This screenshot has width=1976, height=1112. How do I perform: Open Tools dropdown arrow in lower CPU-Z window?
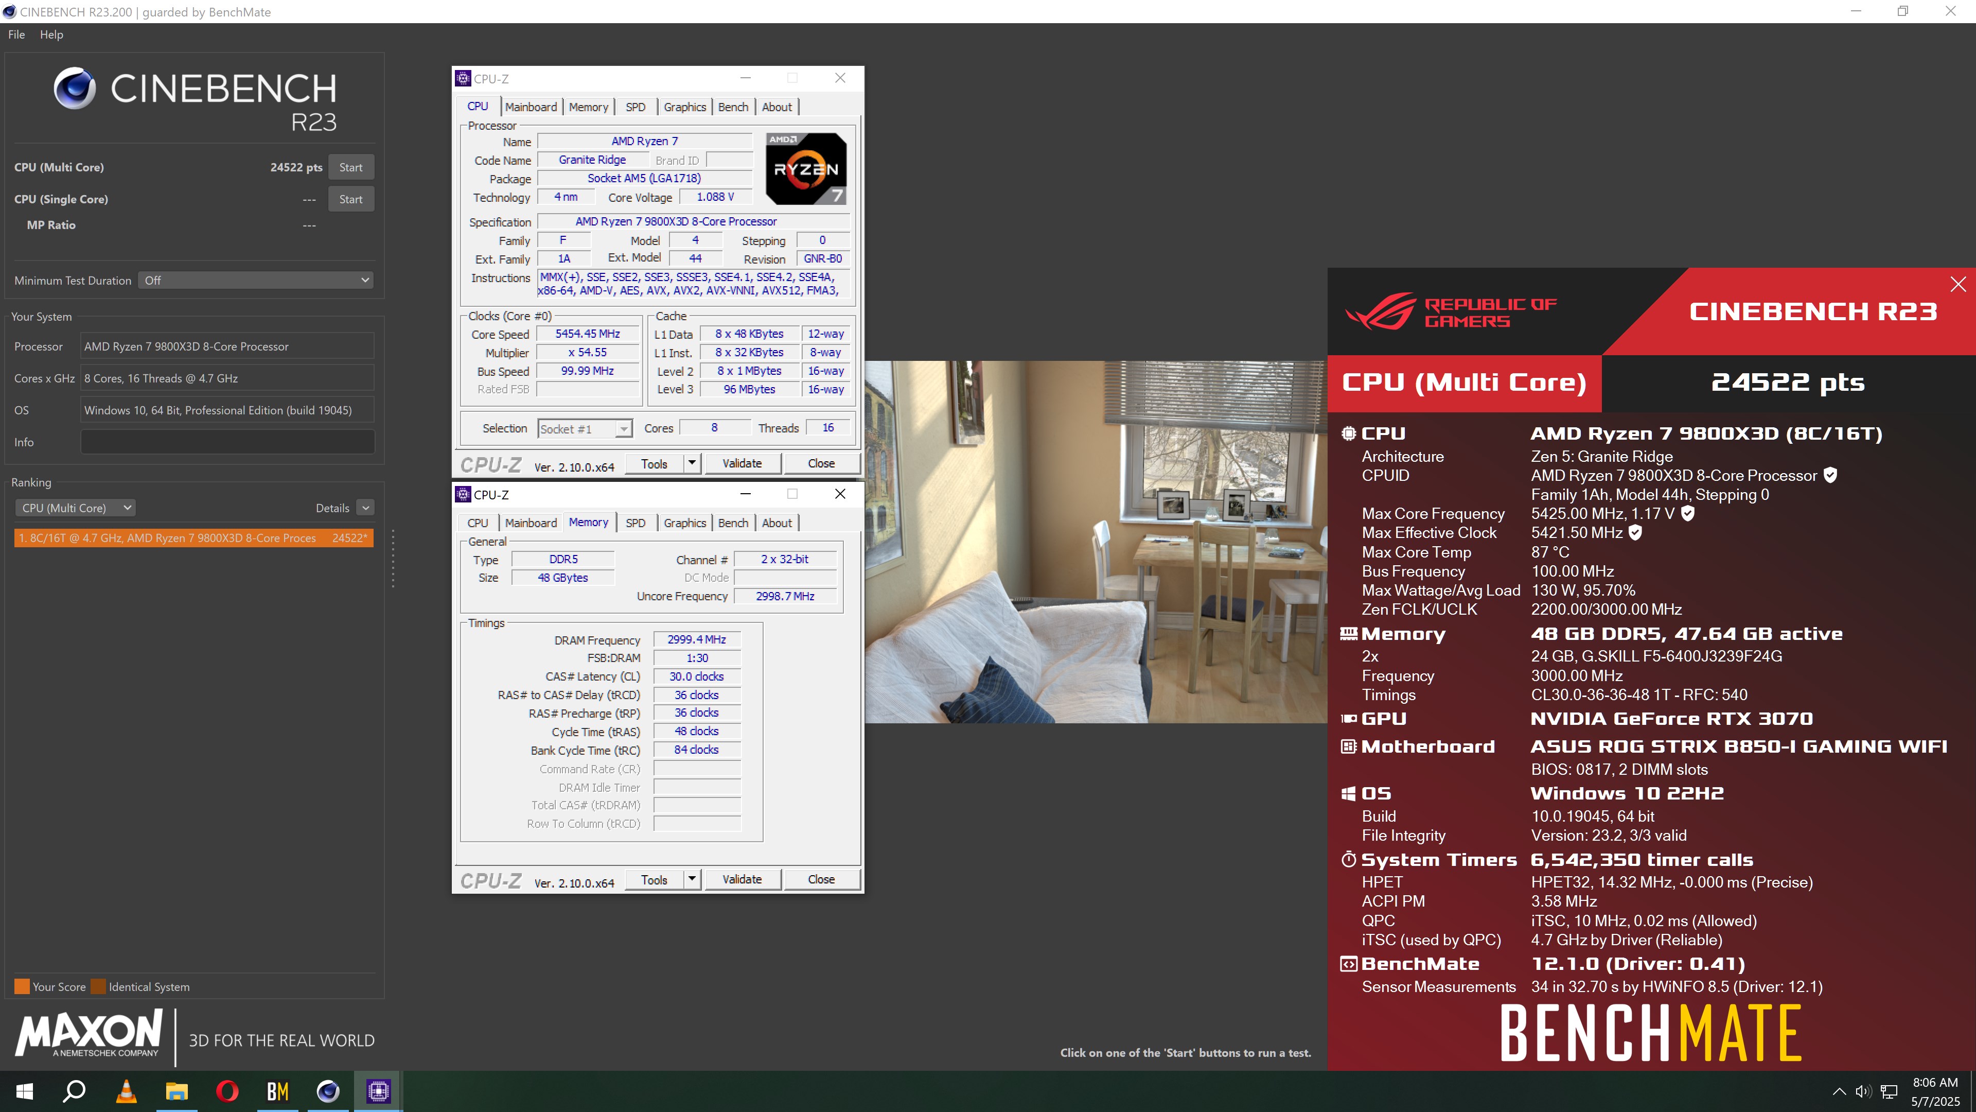click(x=692, y=879)
